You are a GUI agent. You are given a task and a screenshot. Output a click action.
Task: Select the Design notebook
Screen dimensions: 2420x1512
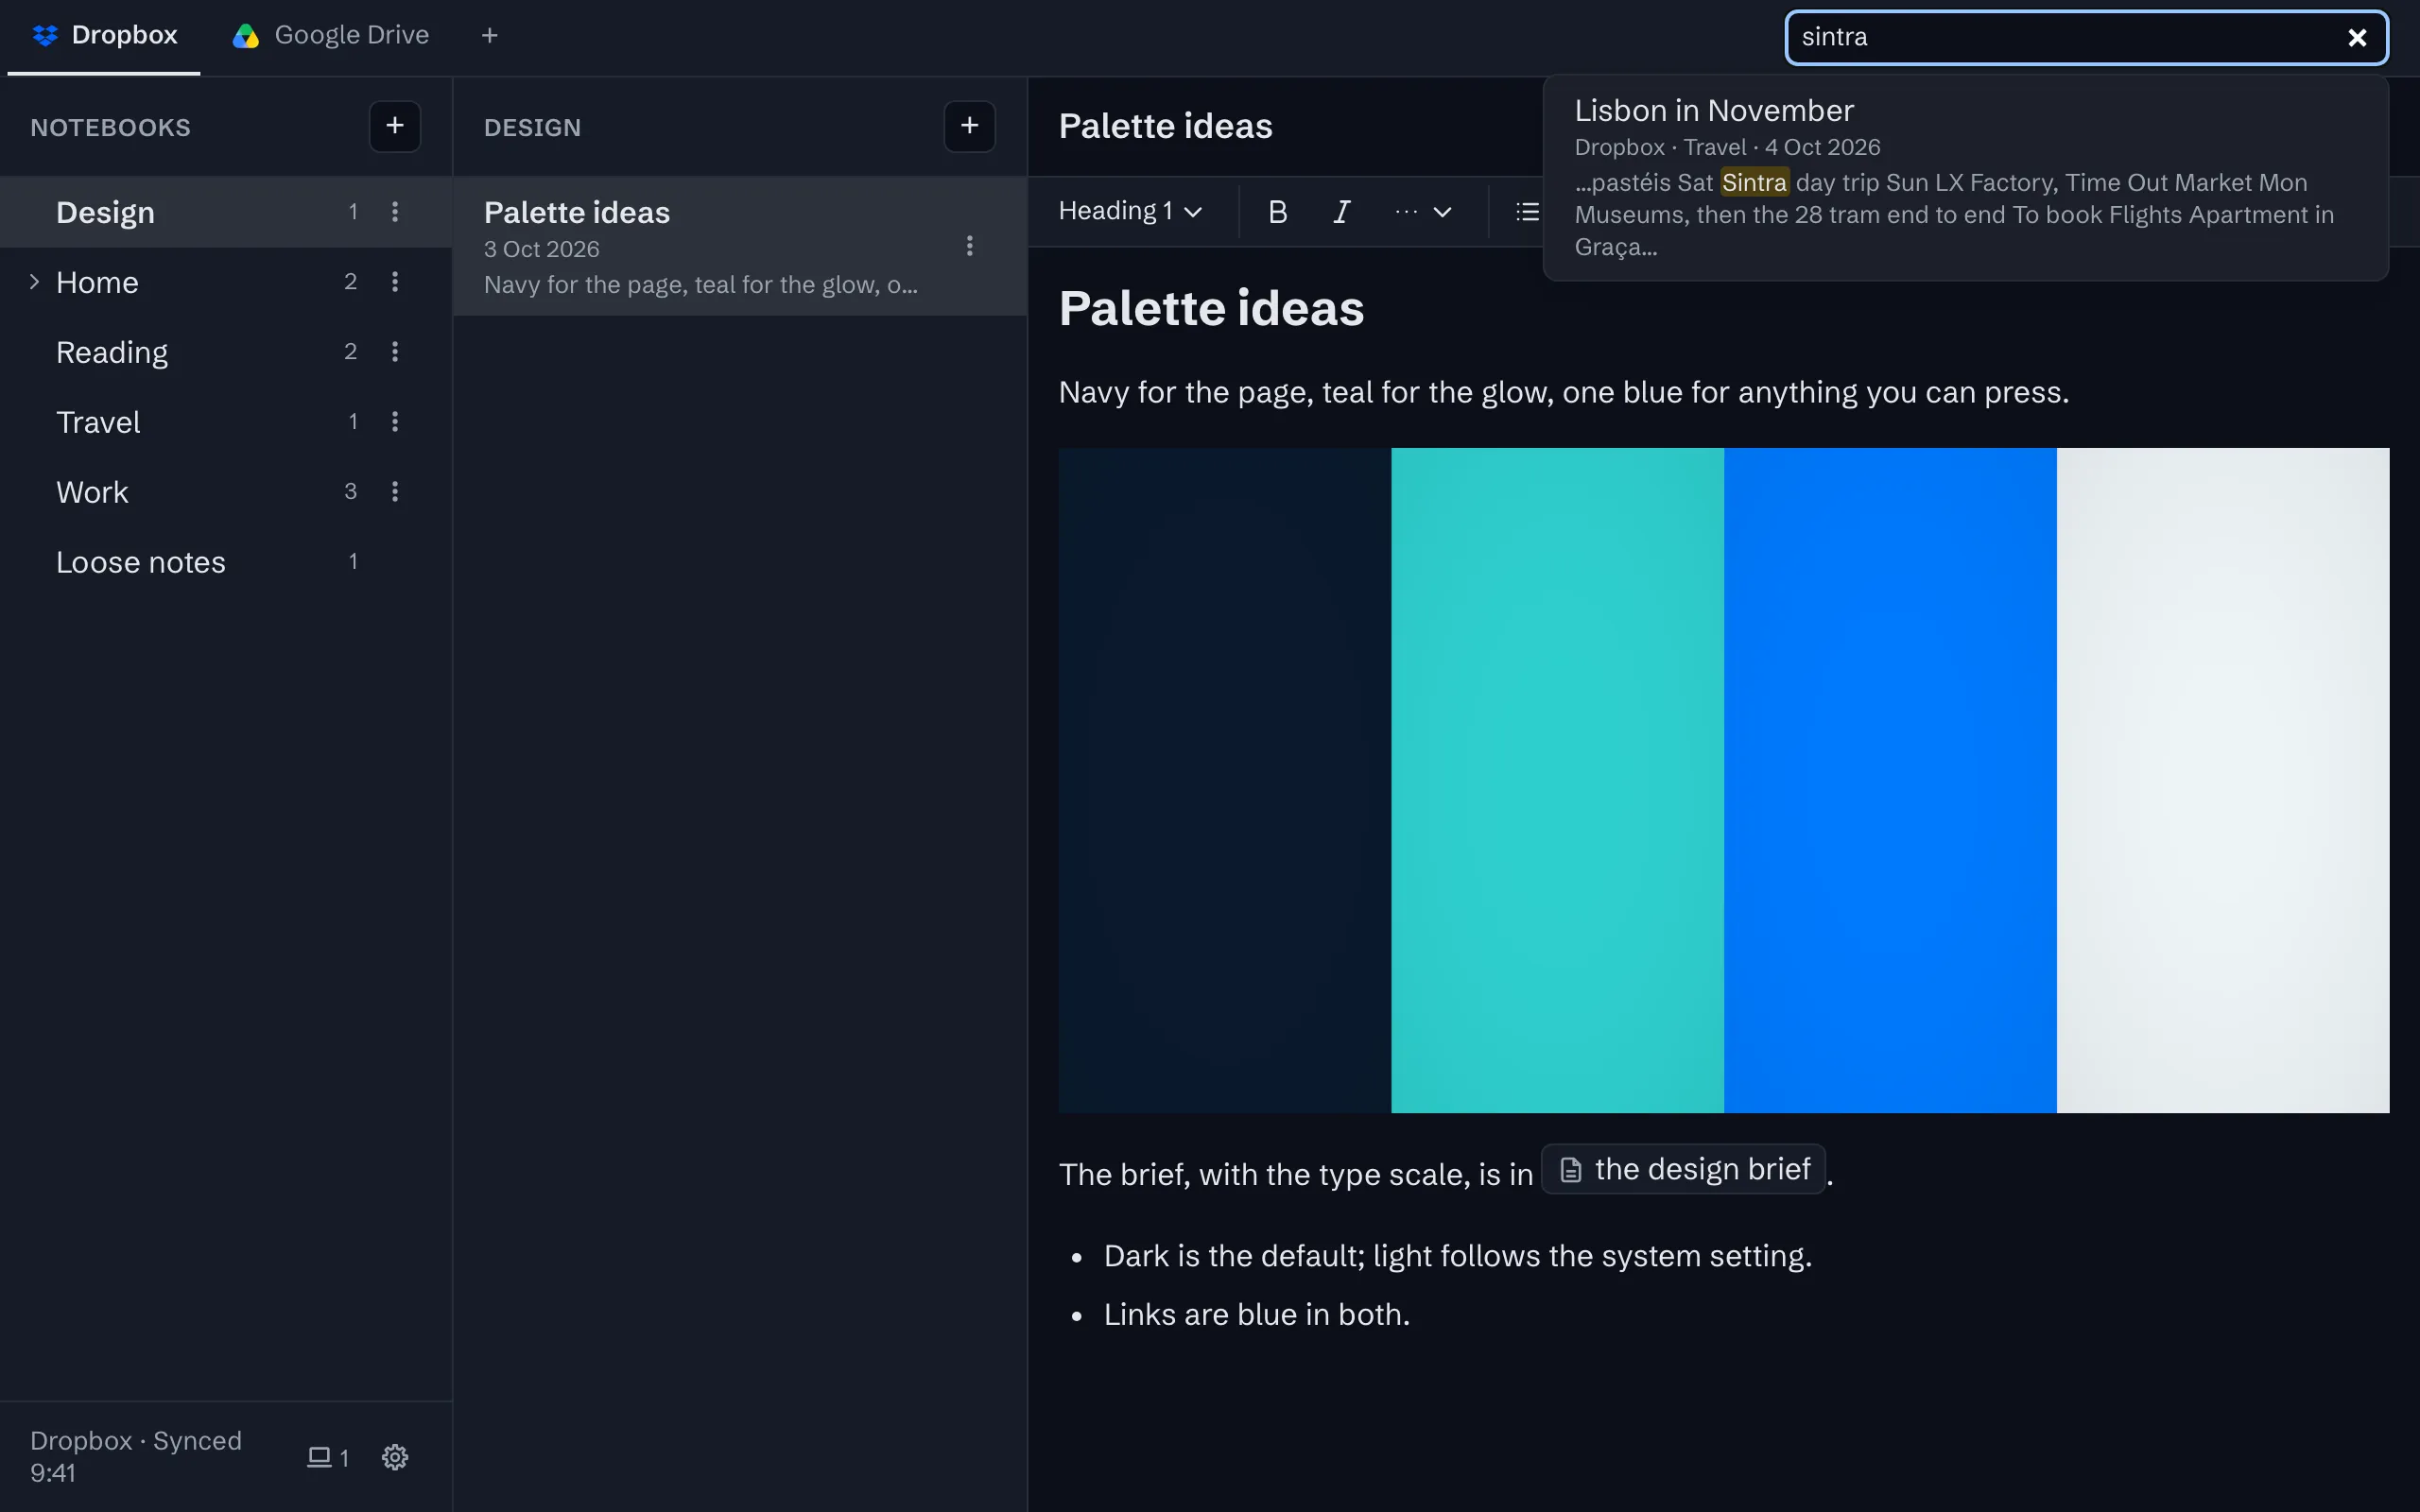coord(226,212)
